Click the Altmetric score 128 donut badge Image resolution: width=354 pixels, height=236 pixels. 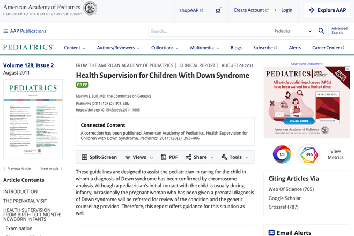(282, 154)
